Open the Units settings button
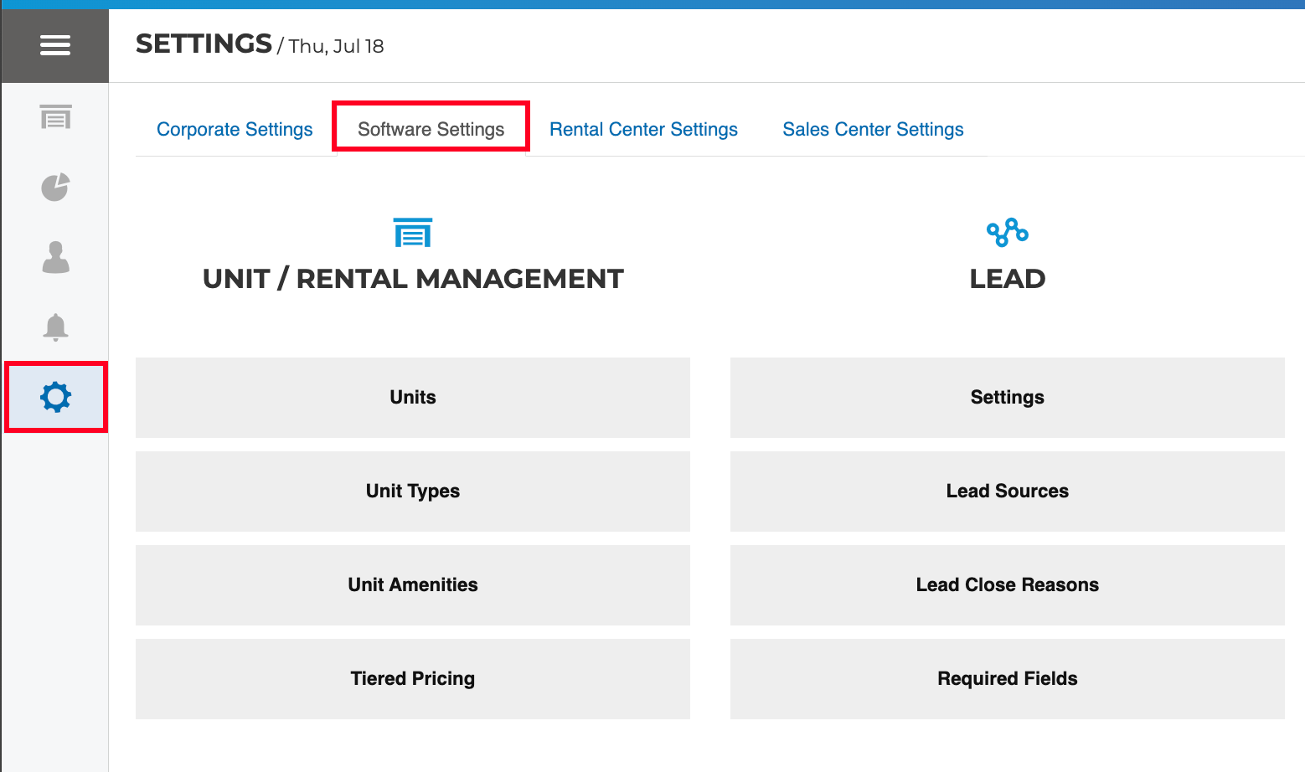Screen dimensions: 1305x772 tap(413, 398)
